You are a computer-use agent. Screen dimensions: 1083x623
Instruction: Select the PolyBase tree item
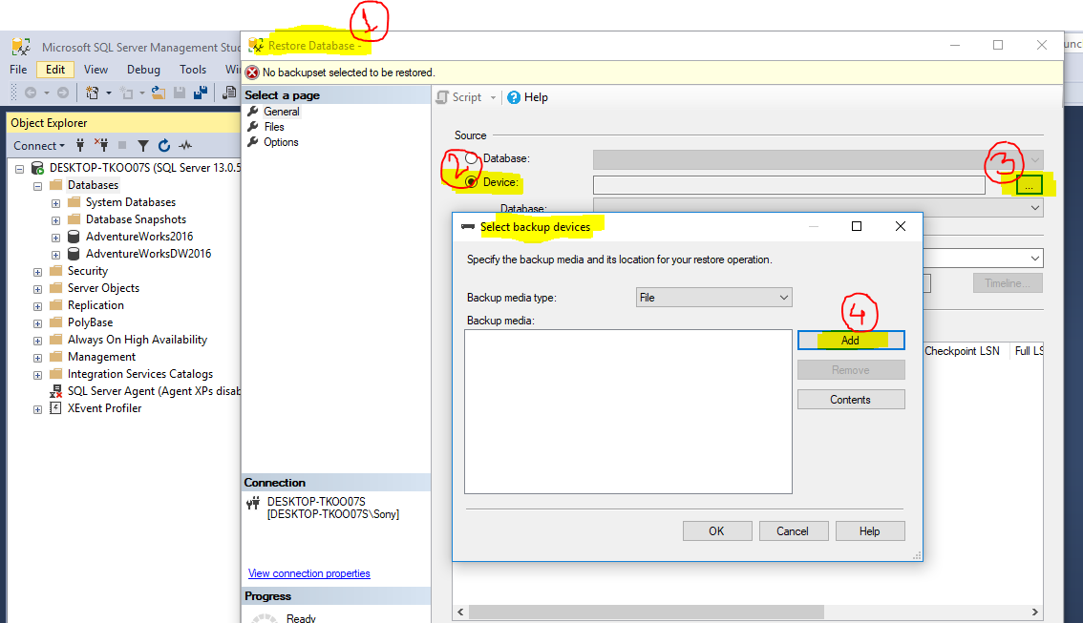point(91,322)
